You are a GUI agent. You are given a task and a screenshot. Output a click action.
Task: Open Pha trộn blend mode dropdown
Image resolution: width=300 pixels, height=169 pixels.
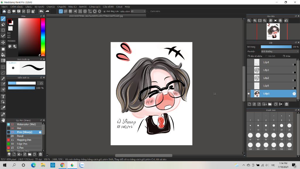pyautogui.click(x=280, y=51)
